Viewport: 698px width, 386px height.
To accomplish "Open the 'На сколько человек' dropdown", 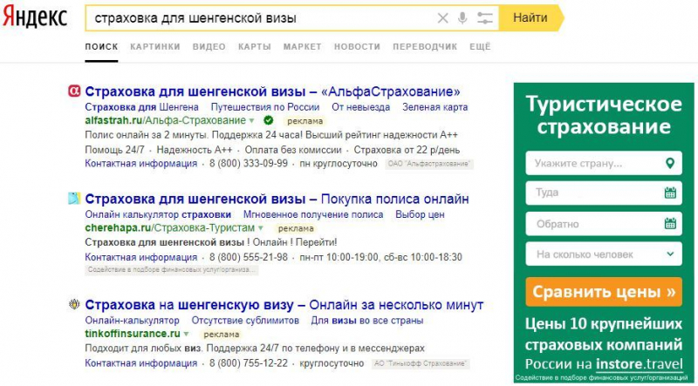I will 604,254.
